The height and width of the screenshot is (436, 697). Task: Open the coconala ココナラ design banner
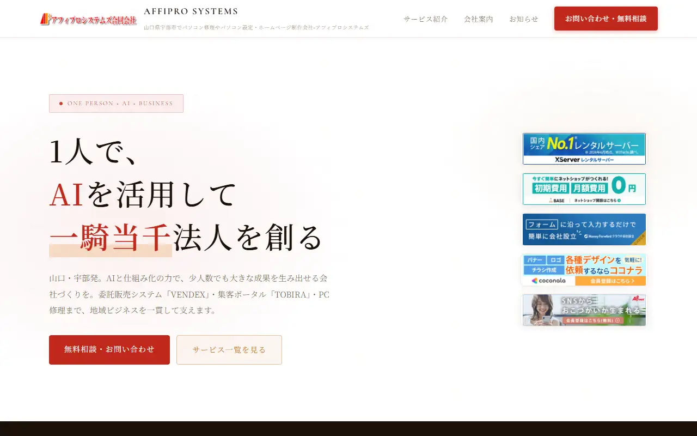584,270
